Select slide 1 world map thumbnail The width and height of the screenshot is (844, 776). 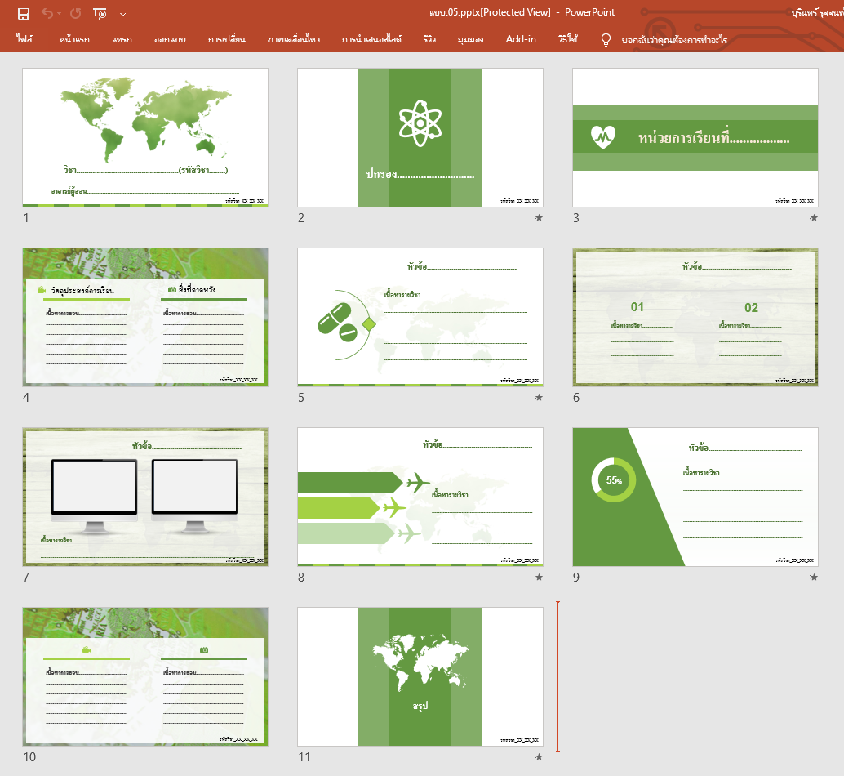145,137
